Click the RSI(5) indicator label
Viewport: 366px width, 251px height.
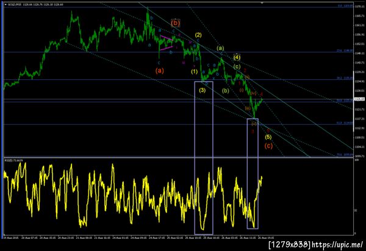pos(13,160)
